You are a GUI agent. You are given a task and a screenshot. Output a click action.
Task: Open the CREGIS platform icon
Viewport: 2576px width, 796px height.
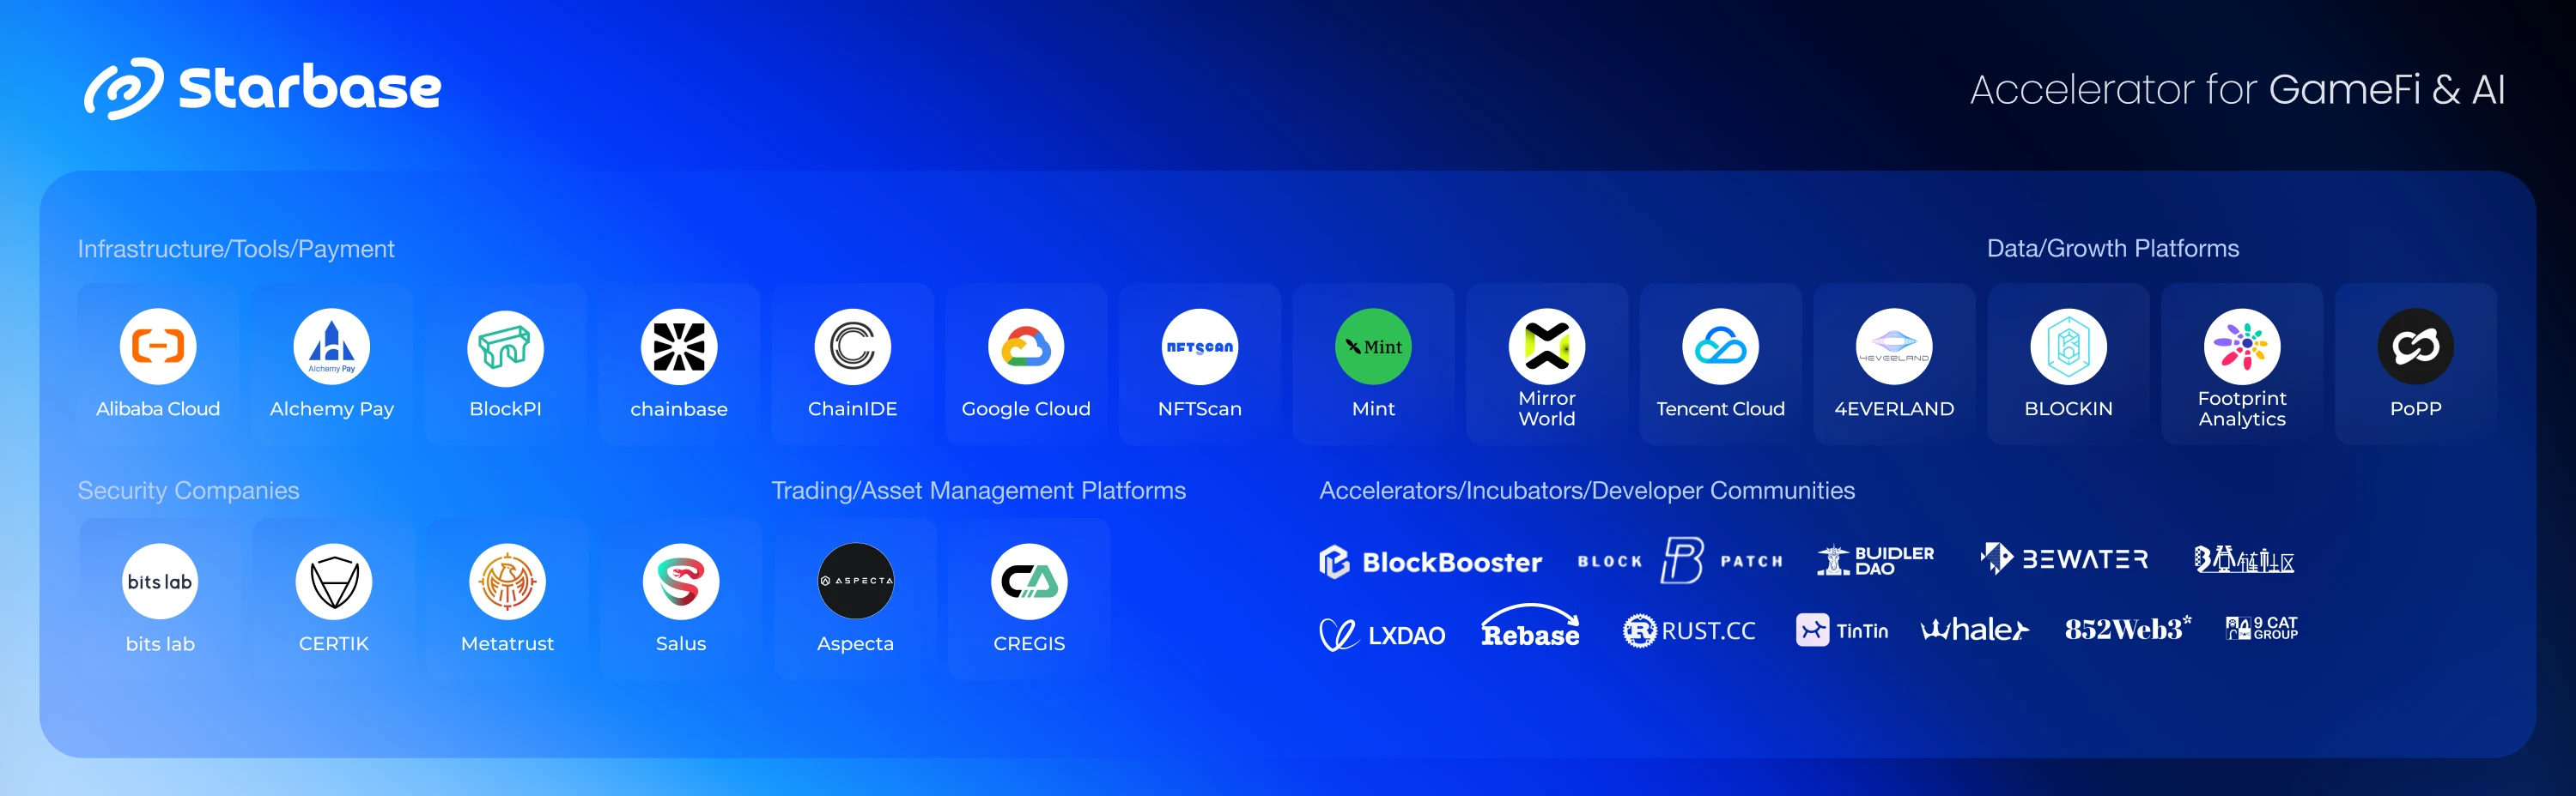coord(1029,582)
